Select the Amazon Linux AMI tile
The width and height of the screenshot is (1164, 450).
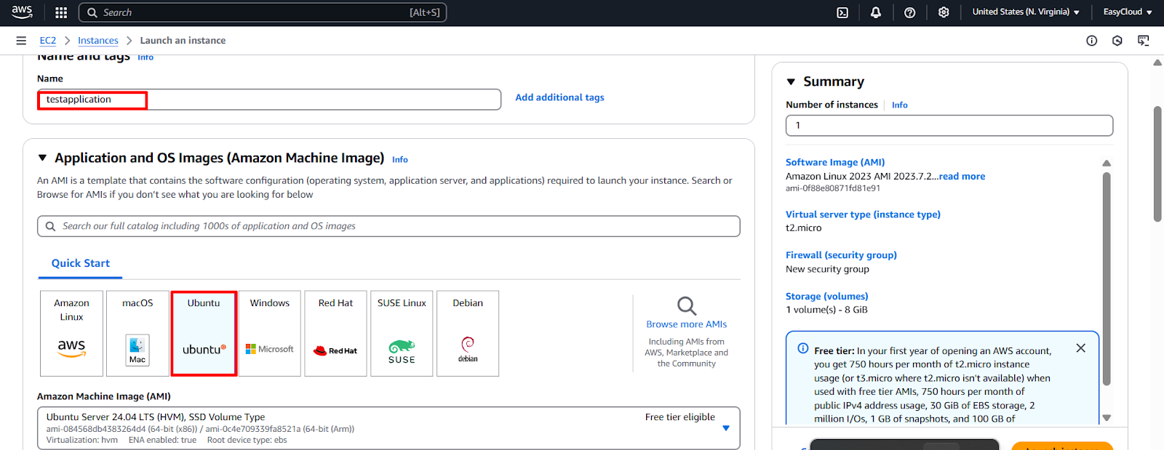pyautogui.click(x=71, y=334)
